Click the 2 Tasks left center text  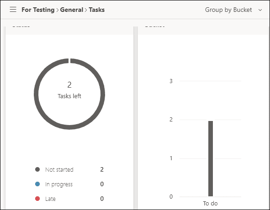point(69,90)
